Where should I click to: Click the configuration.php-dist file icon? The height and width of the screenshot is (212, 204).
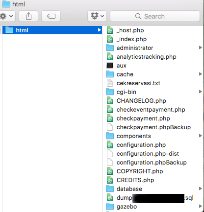point(110,153)
